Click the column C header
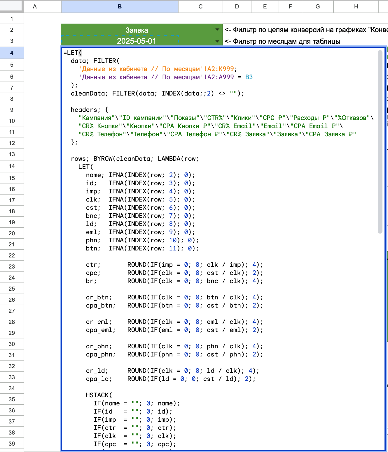This screenshot has height=452, width=388. (200, 6)
